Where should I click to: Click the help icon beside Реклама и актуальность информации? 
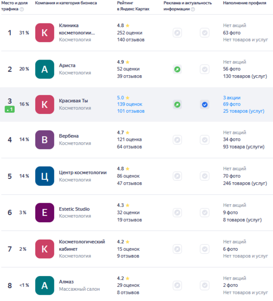tap(193, 9)
